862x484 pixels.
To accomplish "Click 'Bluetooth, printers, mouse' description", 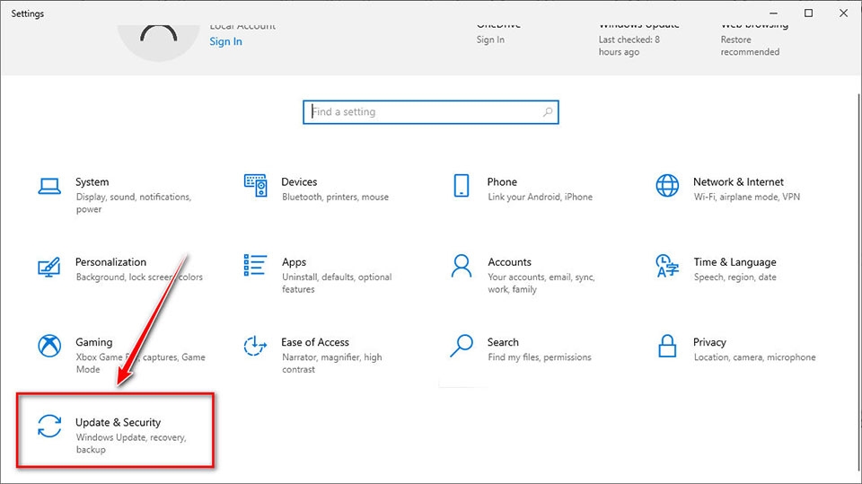I will coord(335,197).
